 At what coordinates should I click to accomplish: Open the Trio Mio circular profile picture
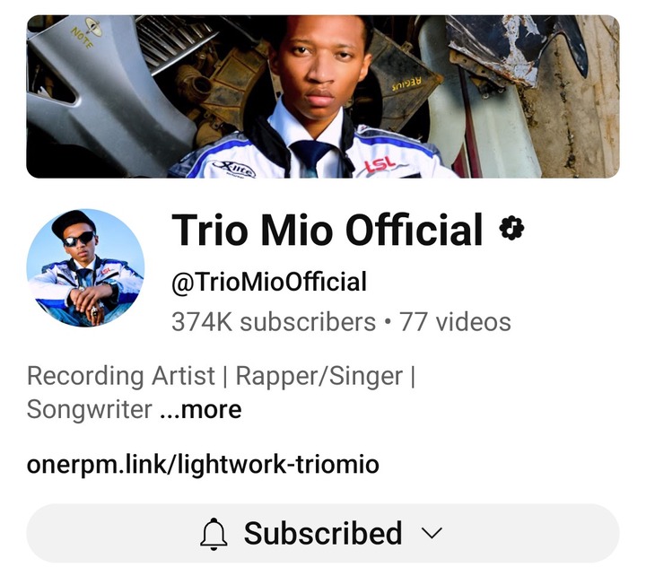[86, 268]
